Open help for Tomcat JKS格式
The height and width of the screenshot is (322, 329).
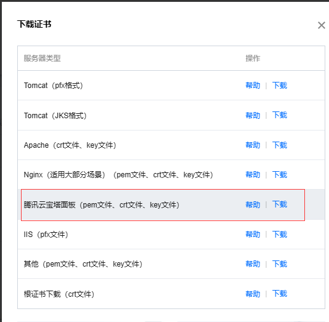253,115
